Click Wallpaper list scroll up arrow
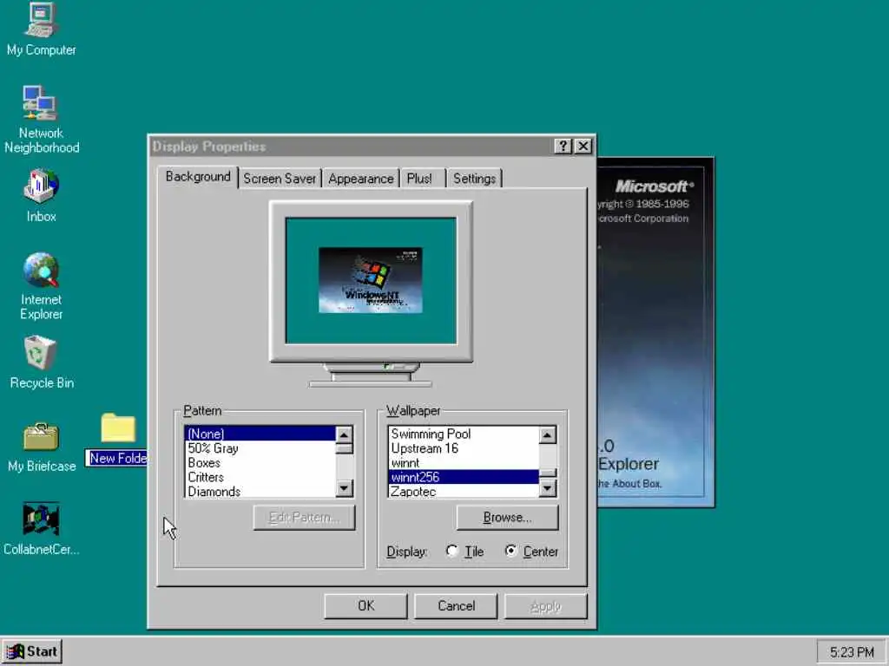The width and height of the screenshot is (889, 666). pyautogui.click(x=547, y=435)
